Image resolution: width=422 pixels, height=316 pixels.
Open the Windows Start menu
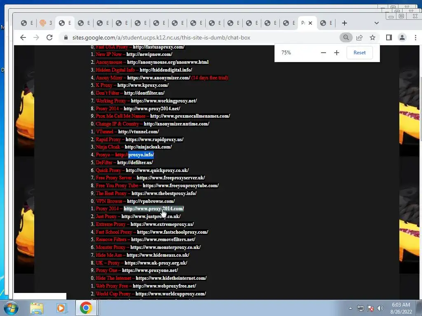10,308
